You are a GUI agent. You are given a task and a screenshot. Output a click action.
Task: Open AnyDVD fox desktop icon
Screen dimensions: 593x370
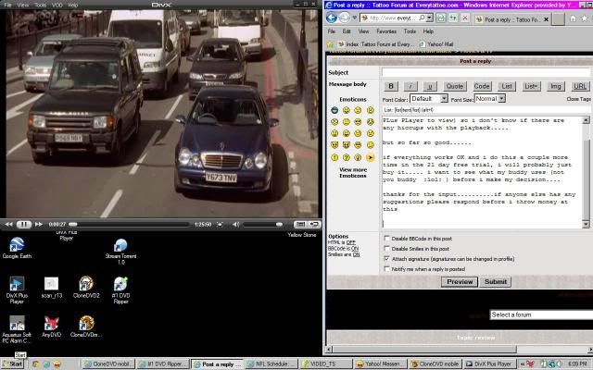(x=52, y=327)
